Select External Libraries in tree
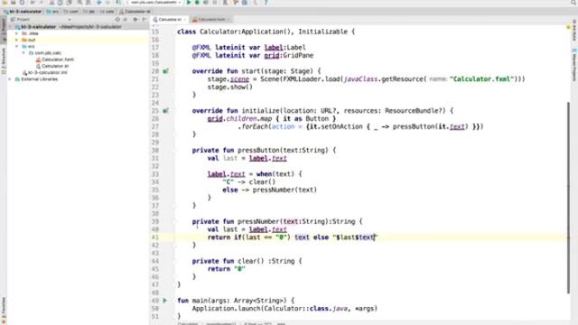The height and width of the screenshot is (325, 578). coord(36,79)
